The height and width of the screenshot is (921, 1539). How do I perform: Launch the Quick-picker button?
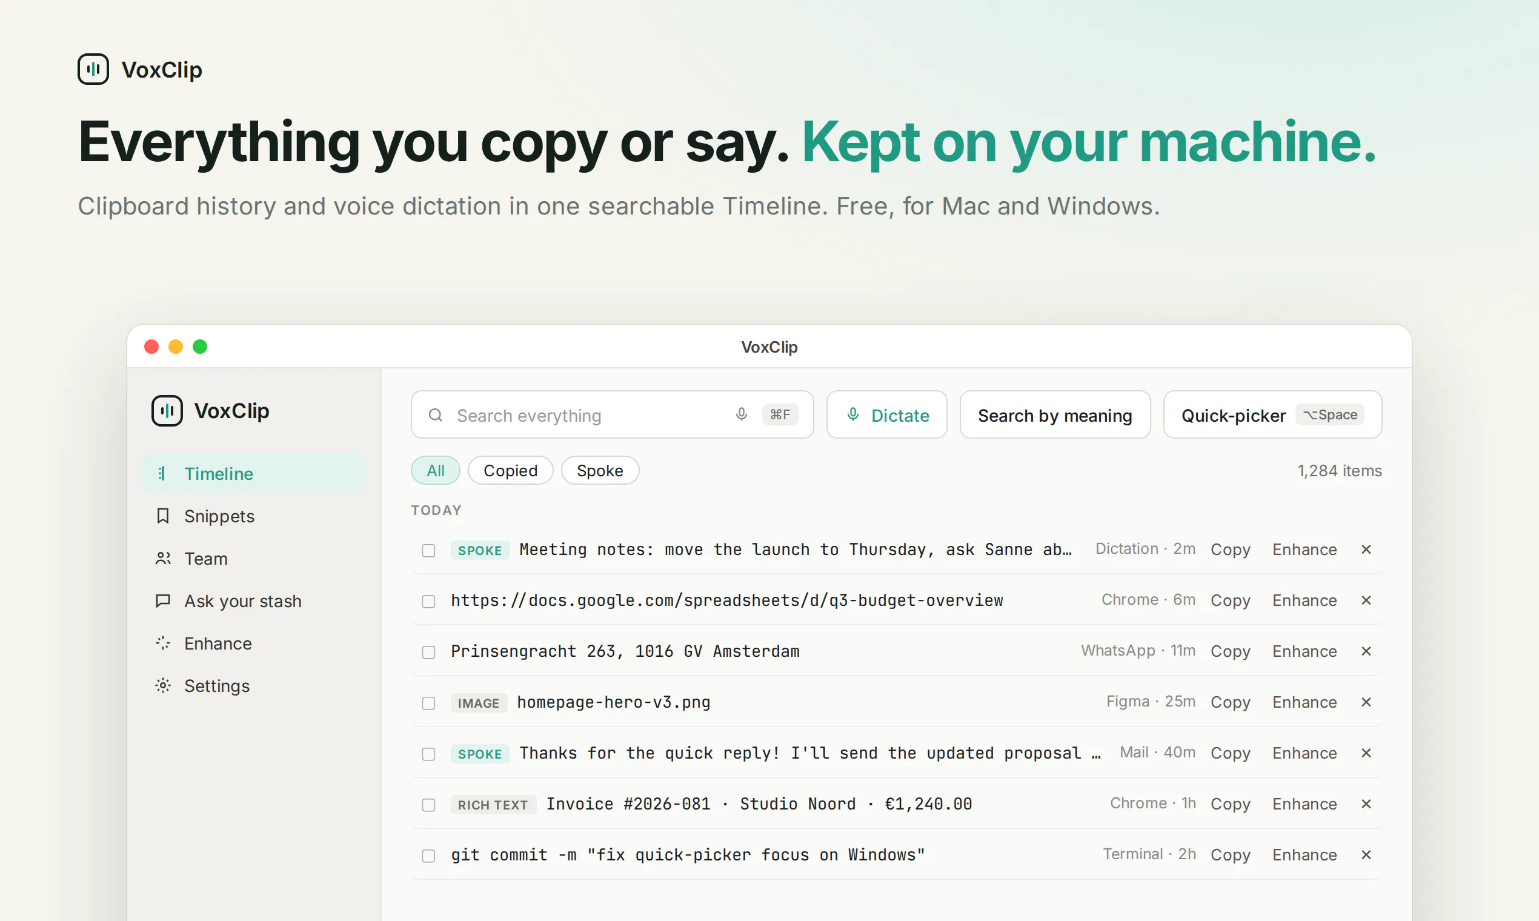(x=1273, y=414)
